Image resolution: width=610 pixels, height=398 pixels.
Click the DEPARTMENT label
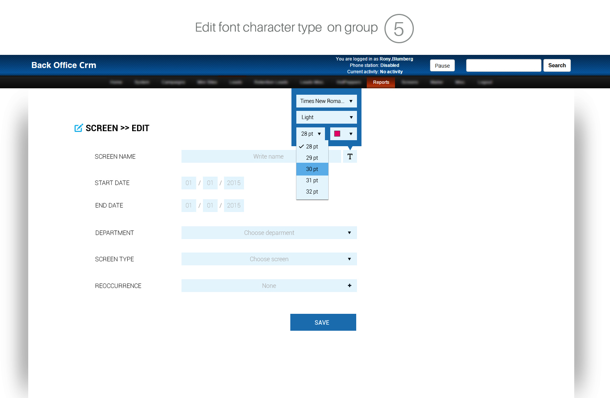click(x=114, y=233)
